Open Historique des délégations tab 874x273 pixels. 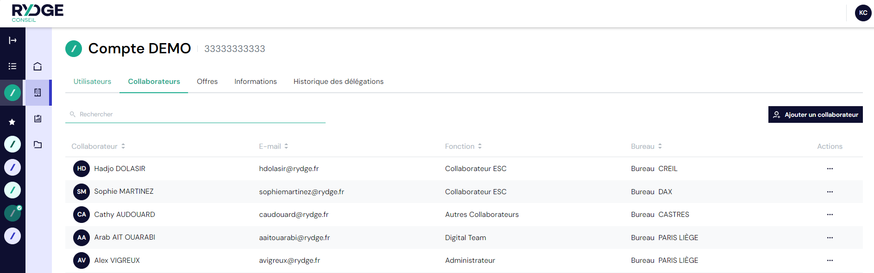pyautogui.click(x=338, y=82)
